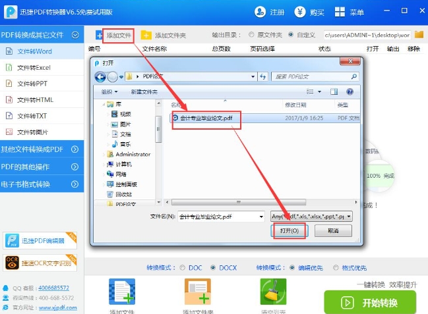Choose DOC conversion format
Screen dimensions: 428x314
182,268
